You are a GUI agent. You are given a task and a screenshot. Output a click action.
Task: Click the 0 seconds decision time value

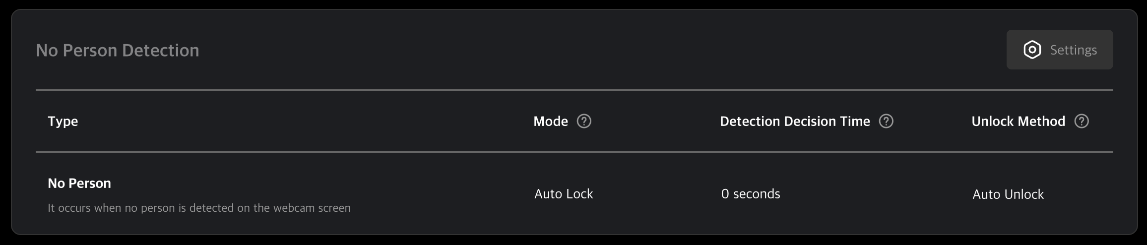click(751, 194)
